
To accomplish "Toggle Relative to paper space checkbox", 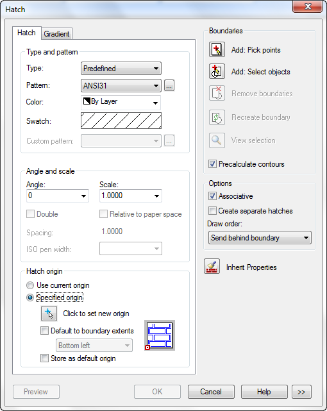I will pyautogui.click(x=103, y=214).
